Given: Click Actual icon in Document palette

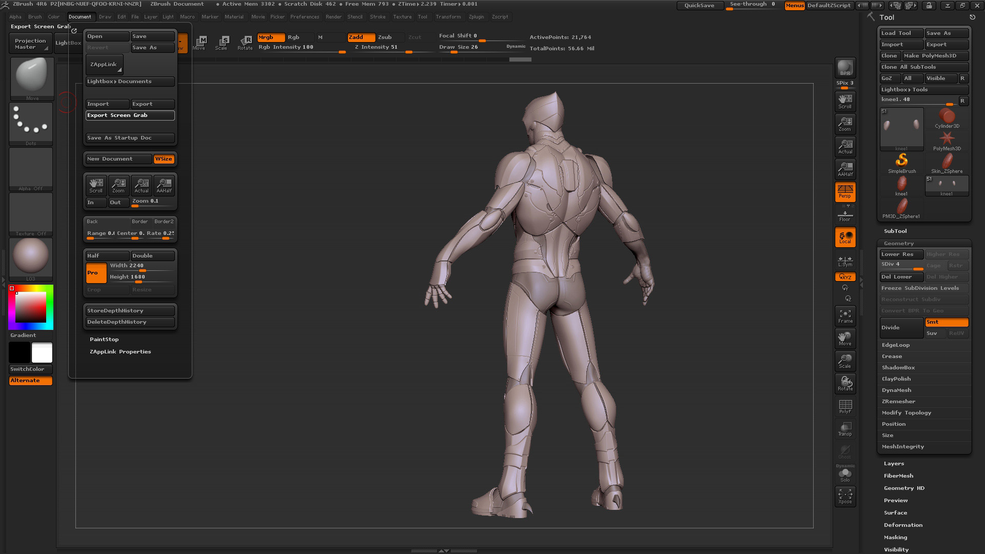Looking at the screenshot, I should tap(141, 186).
